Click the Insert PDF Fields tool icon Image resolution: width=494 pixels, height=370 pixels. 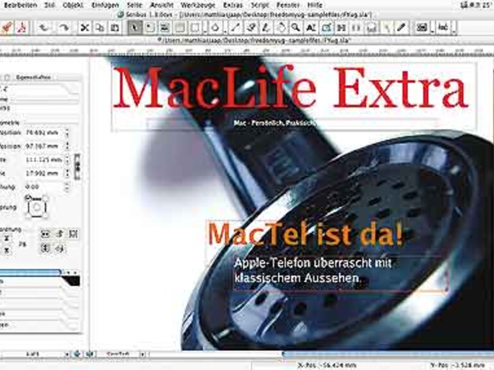[422, 28]
